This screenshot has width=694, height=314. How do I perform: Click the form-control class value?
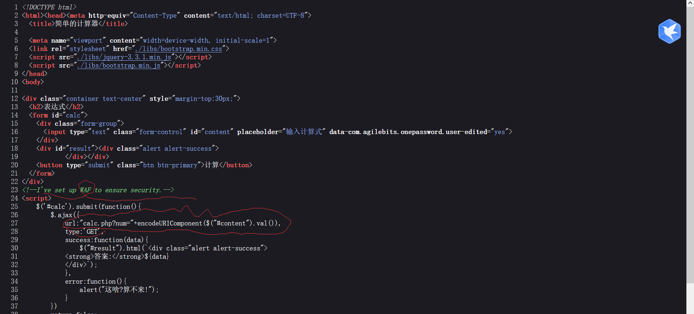[161, 132]
